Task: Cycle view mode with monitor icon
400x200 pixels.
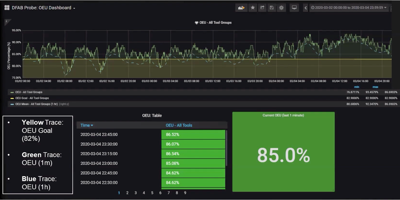Action: pyautogui.click(x=294, y=8)
